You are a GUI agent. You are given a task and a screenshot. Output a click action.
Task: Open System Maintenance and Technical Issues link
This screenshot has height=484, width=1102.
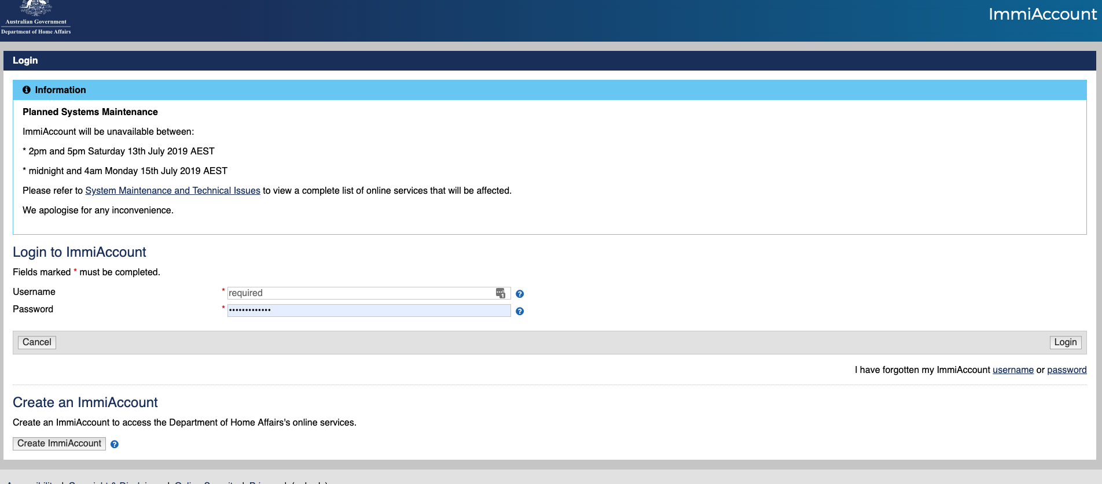[x=172, y=191]
